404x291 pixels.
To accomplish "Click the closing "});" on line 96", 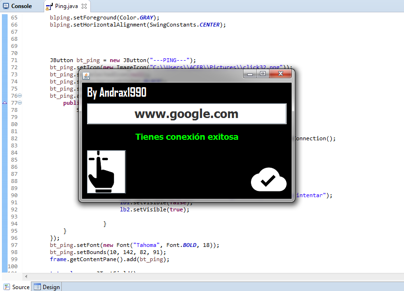I will click(55, 238).
